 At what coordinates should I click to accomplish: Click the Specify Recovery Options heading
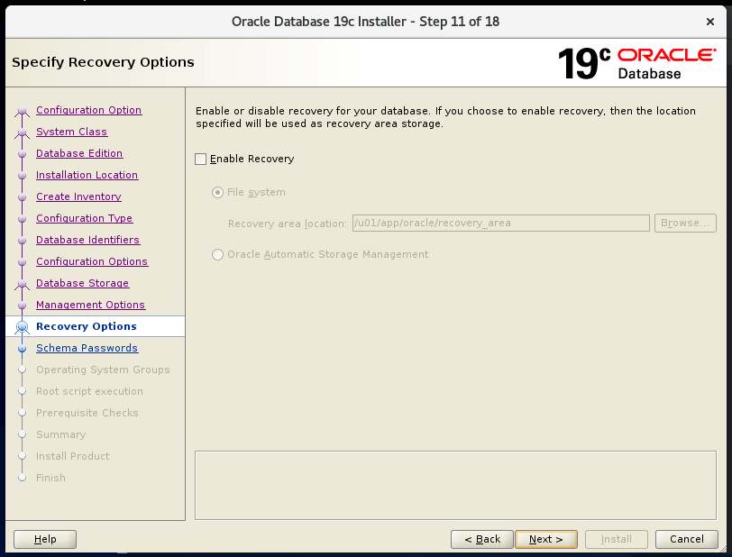coord(103,62)
